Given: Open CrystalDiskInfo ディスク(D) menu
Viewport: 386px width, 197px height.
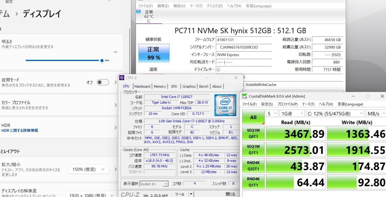Looking at the screenshot, I should [215, 6].
